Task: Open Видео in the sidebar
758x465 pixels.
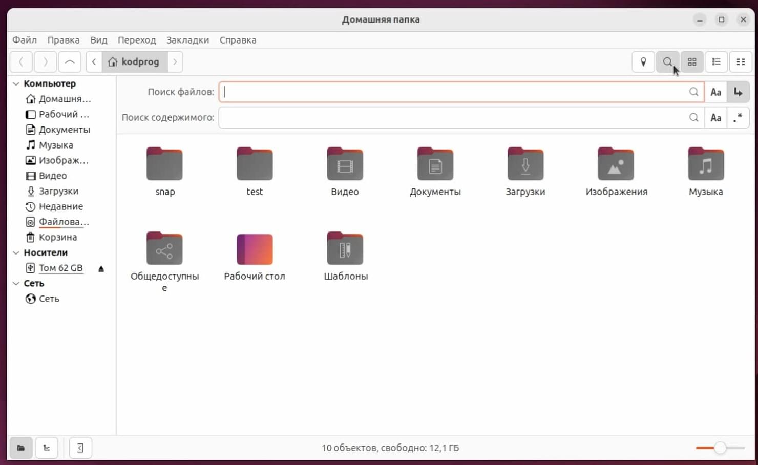Action: pos(46,176)
